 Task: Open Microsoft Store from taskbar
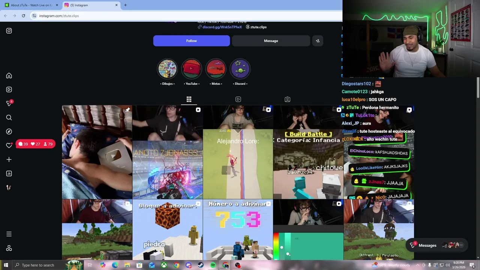pos(139,265)
